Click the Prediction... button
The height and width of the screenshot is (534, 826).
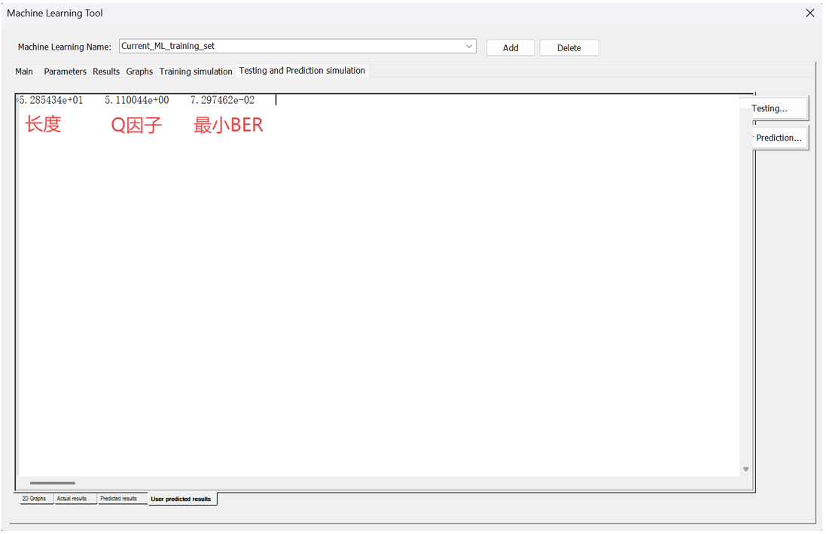point(779,138)
